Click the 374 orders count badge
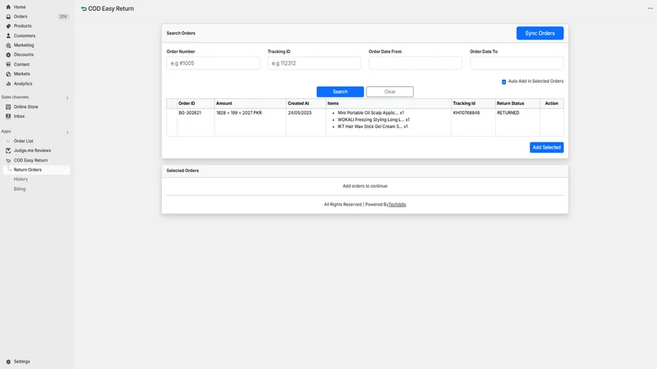Image resolution: width=657 pixels, height=369 pixels. tap(63, 16)
